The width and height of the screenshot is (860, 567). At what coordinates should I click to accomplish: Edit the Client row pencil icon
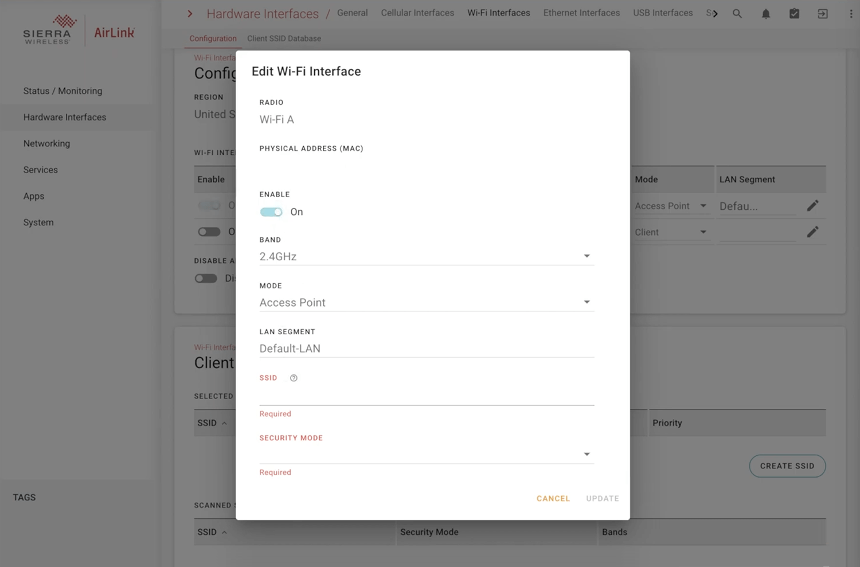pyautogui.click(x=812, y=232)
